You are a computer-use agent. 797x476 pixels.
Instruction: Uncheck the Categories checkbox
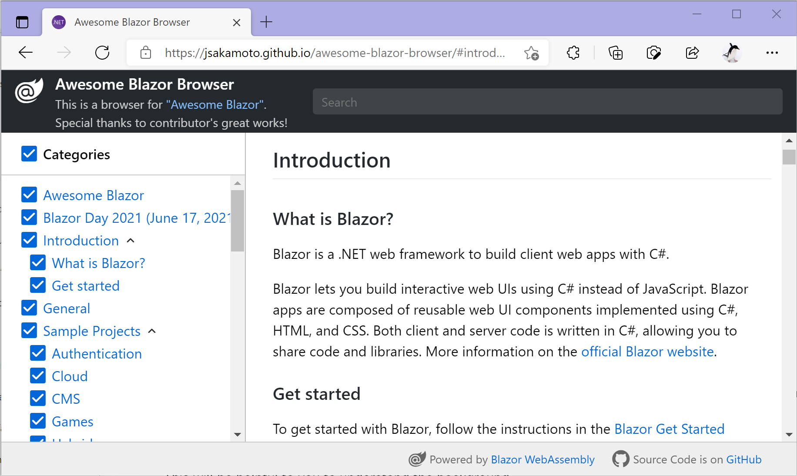[x=29, y=154]
